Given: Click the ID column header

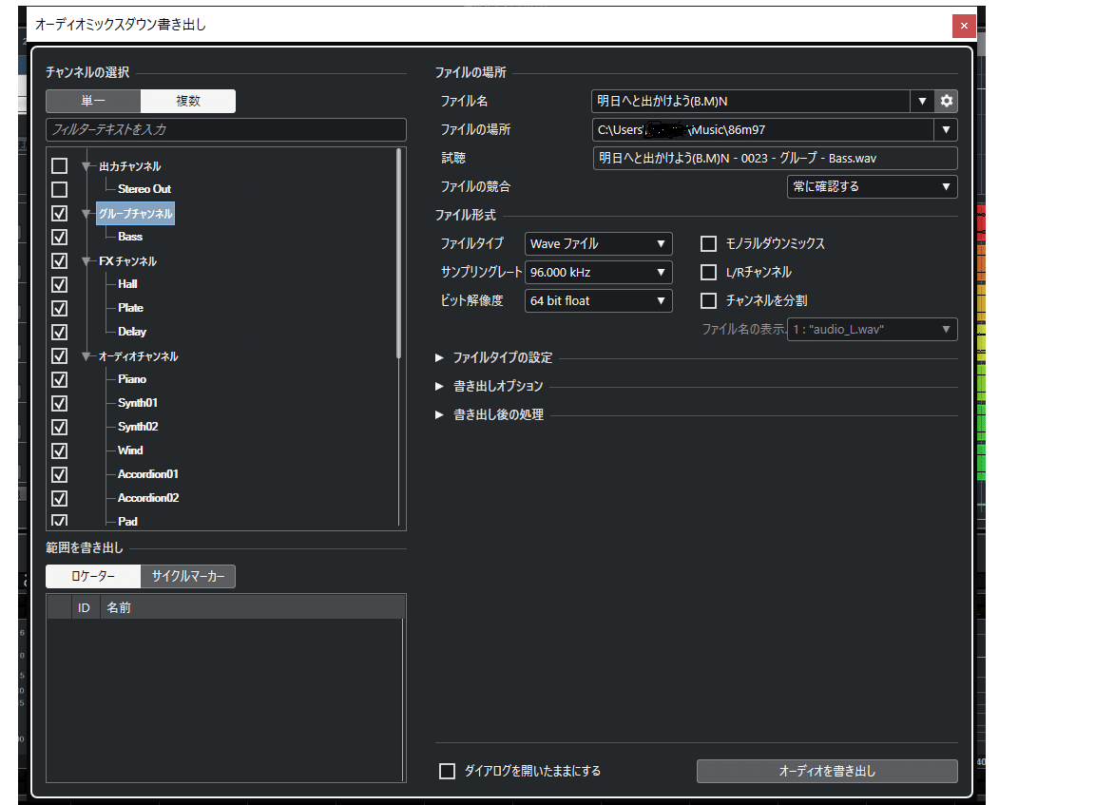Looking at the screenshot, I should click(84, 608).
